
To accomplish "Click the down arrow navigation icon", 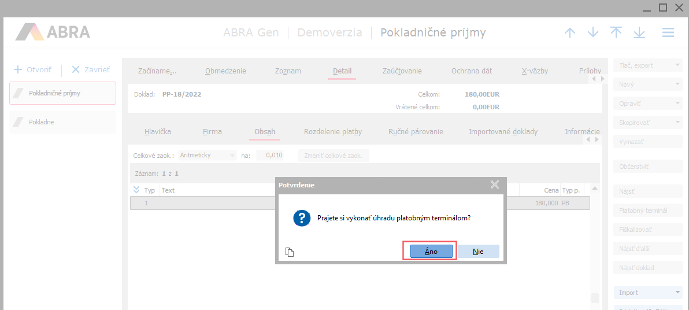I will [593, 32].
